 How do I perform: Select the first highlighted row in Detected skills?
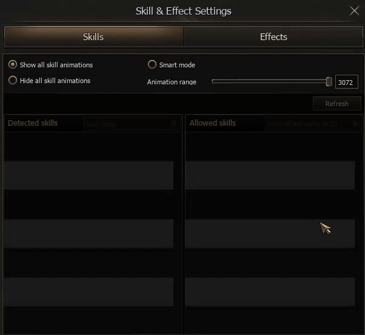[89, 175]
